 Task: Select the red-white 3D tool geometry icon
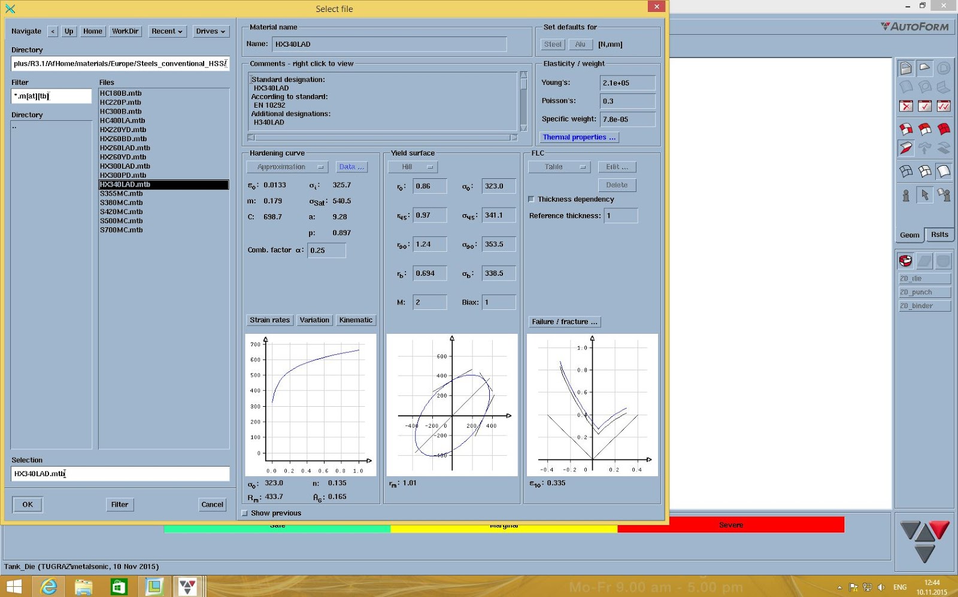point(905,127)
